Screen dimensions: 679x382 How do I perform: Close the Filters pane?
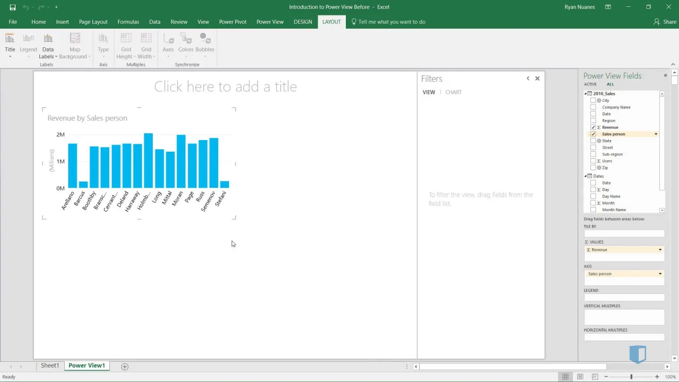tap(537, 78)
